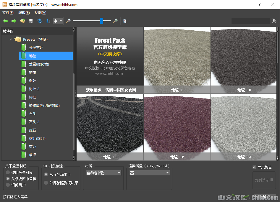280x202 pixels.
Task: Click the open folder toolbar icon
Action: (x=22, y=21)
